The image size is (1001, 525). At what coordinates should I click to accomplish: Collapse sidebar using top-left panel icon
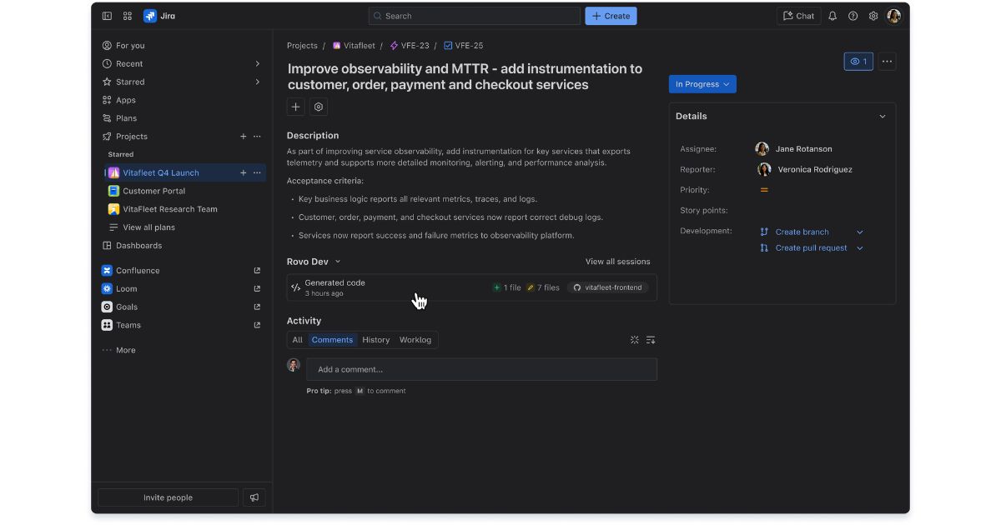[107, 16]
